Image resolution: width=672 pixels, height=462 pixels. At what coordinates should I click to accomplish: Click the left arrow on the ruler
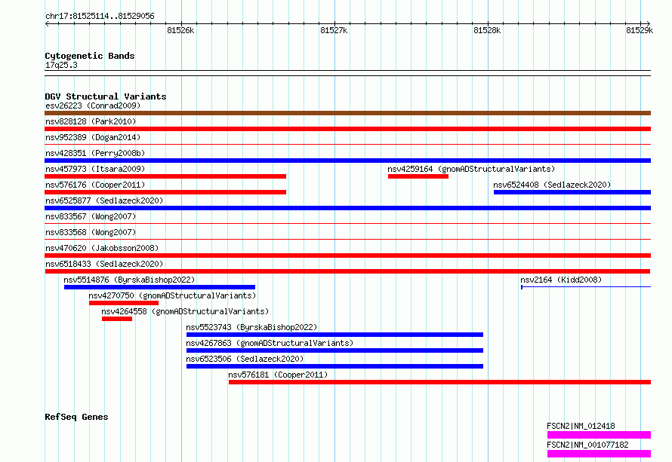[x=47, y=23]
